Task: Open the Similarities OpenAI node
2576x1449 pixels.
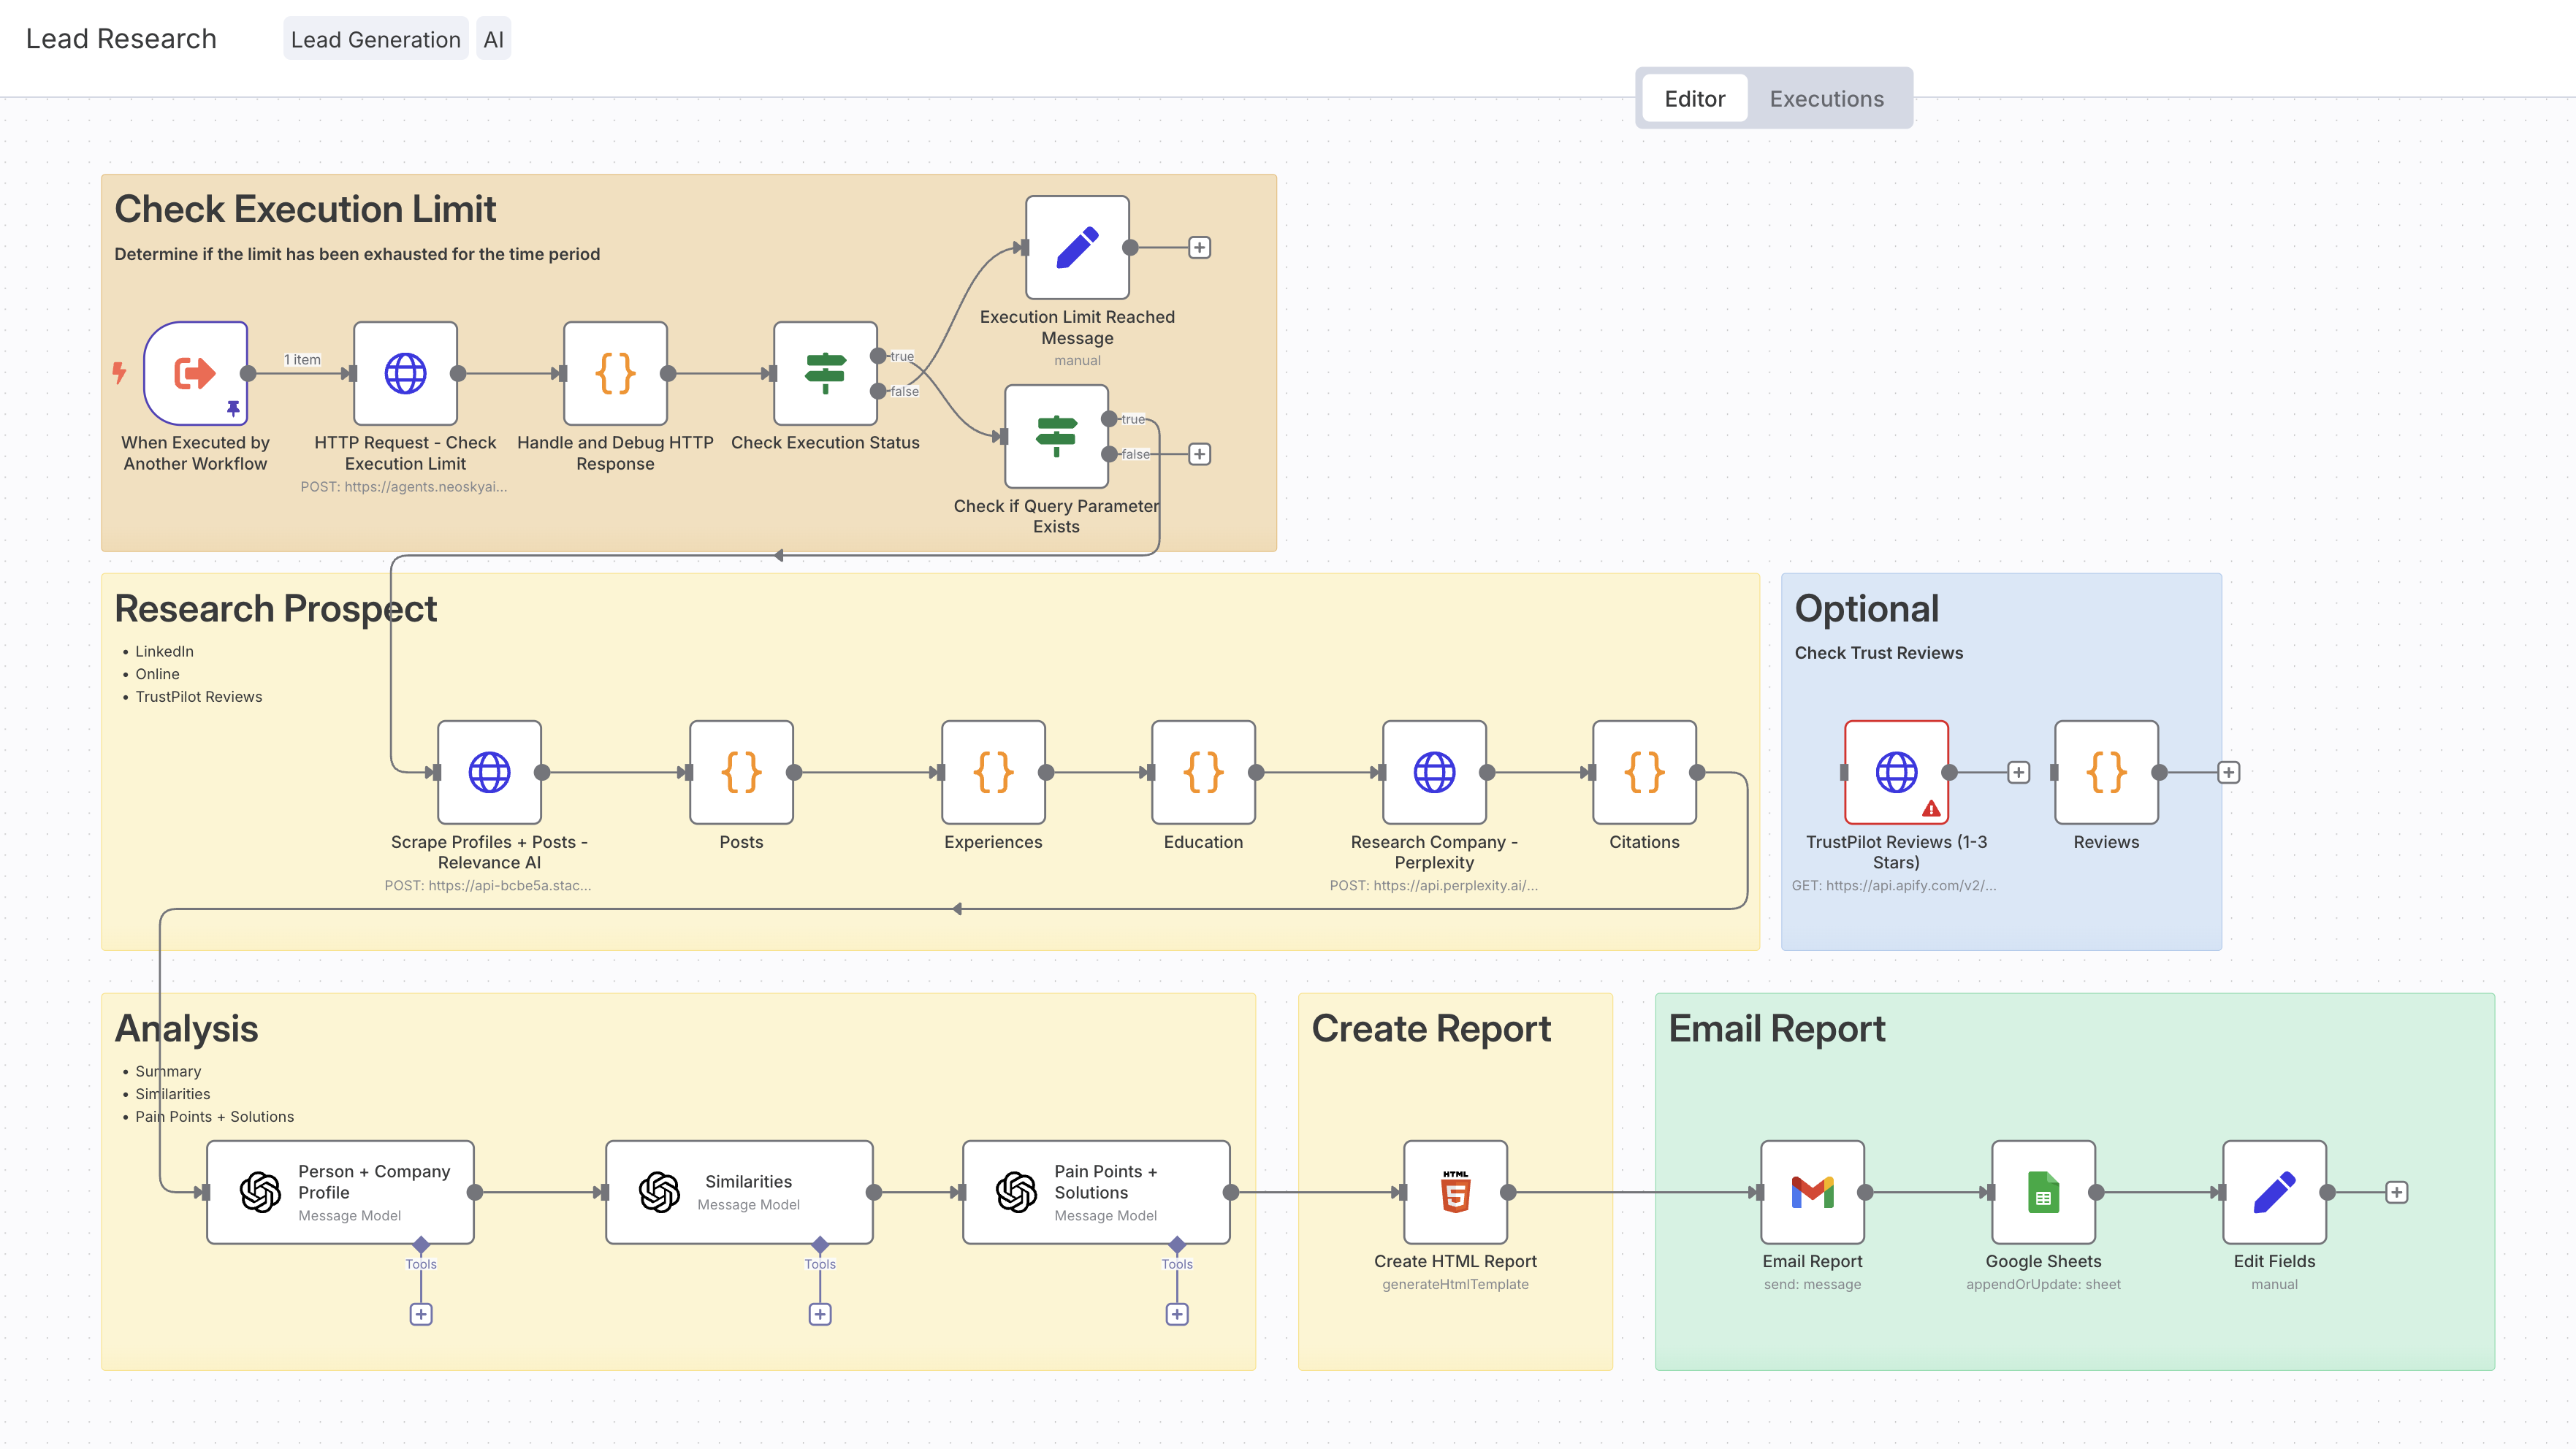Action: pyautogui.click(x=738, y=1191)
